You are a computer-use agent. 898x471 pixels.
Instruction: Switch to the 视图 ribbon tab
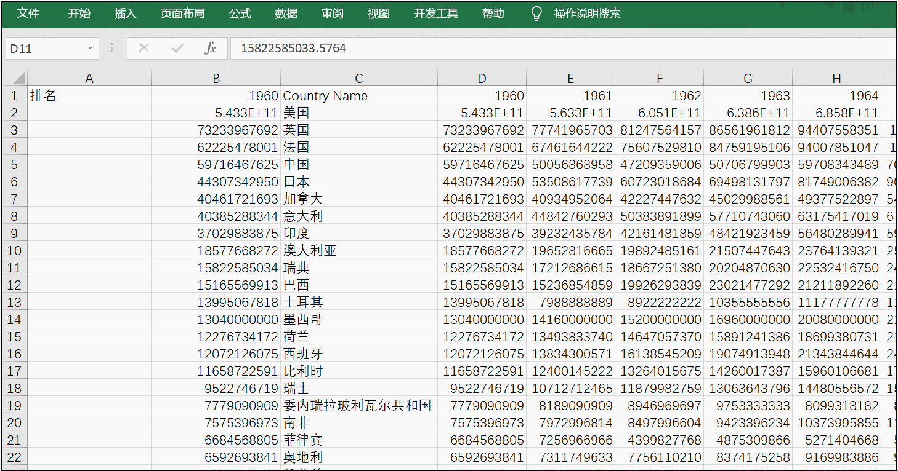point(378,14)
